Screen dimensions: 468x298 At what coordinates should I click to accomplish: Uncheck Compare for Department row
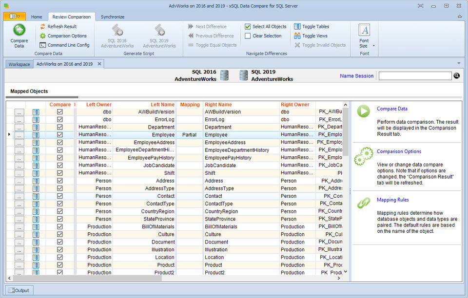coord(60,127)
